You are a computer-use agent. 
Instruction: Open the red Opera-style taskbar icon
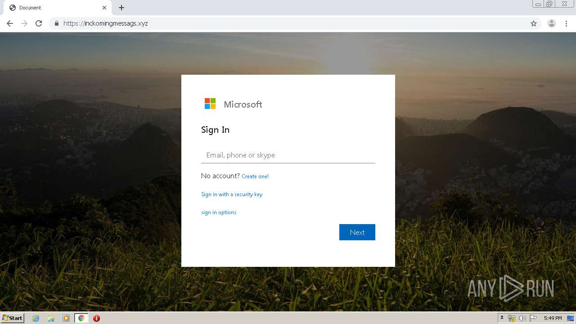96,318
